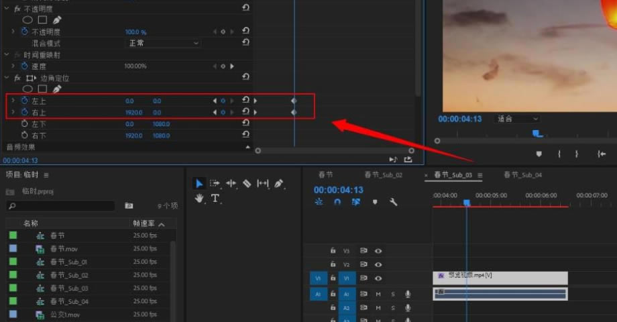Add marker in the timeline toolbar

pyautogui.click(x=375, y=202)
